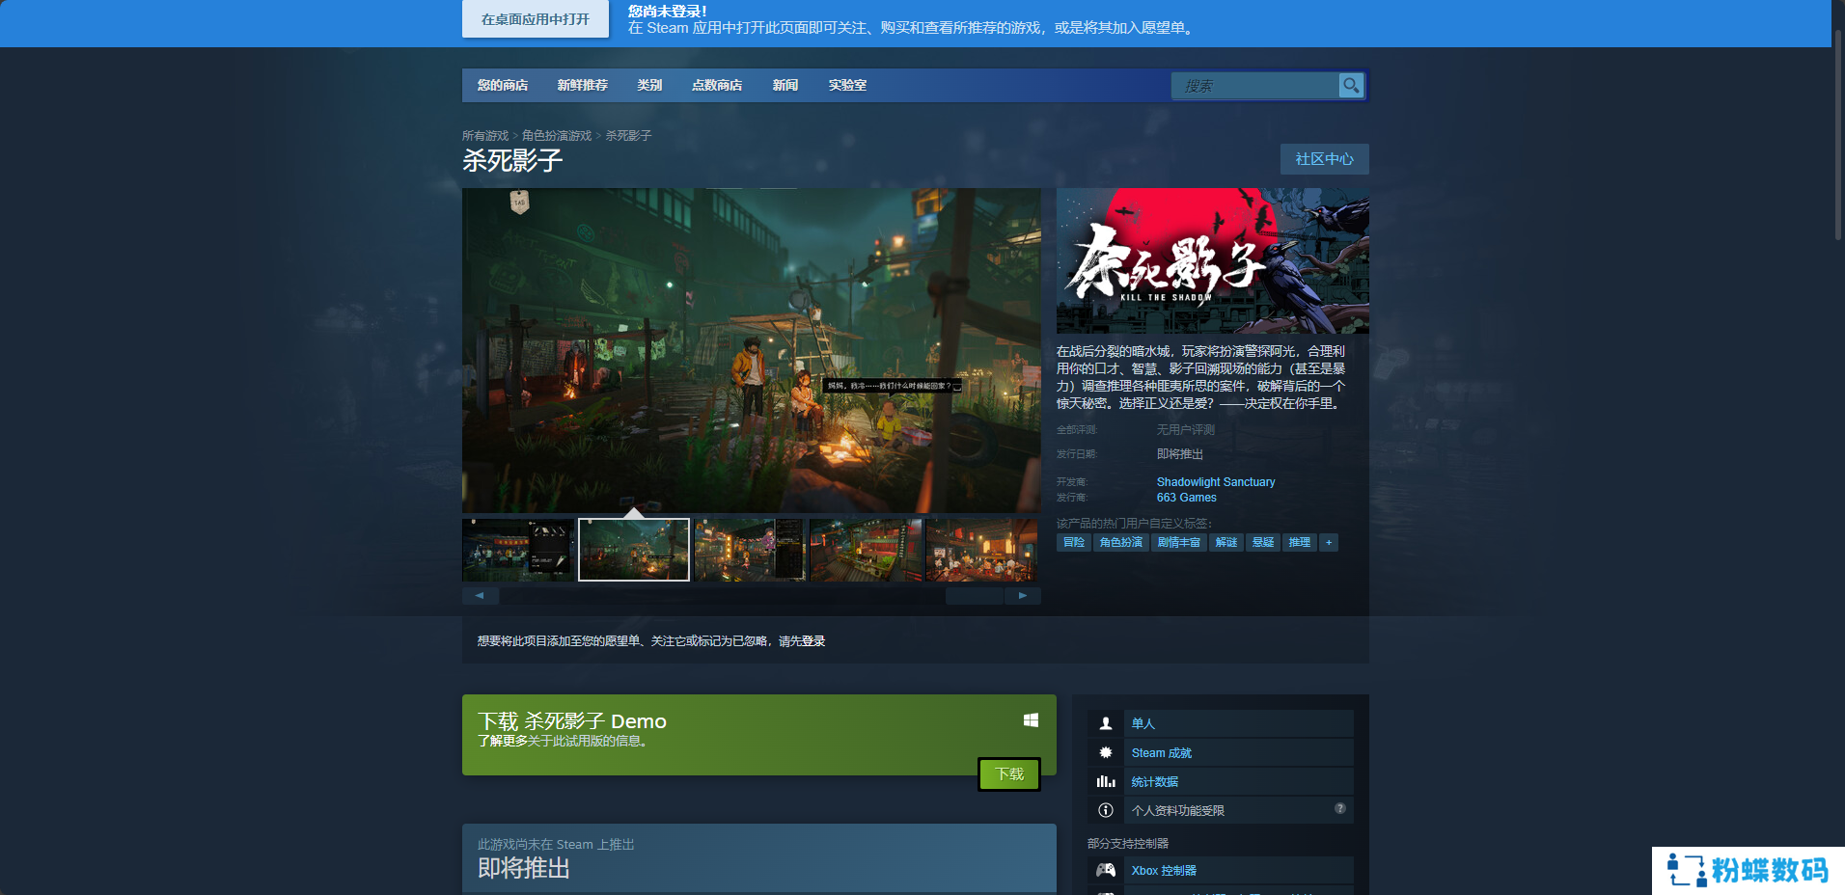Select the 冒险 tag

click(1074, 542)
